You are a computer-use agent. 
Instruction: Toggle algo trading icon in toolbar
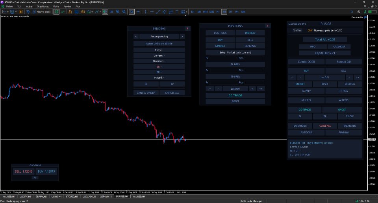(28, 11)
